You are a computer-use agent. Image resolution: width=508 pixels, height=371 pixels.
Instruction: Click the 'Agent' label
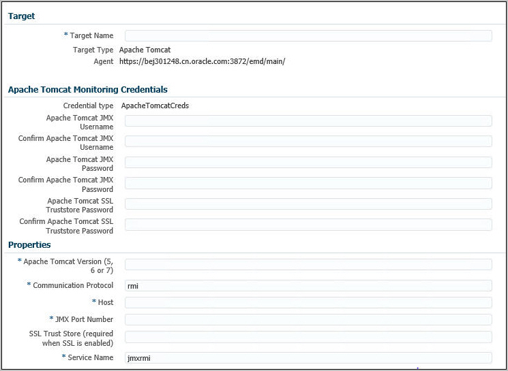pos(104,61)
